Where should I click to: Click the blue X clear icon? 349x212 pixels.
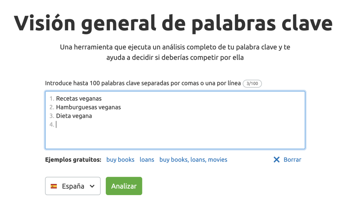click(x=276, y=160)
